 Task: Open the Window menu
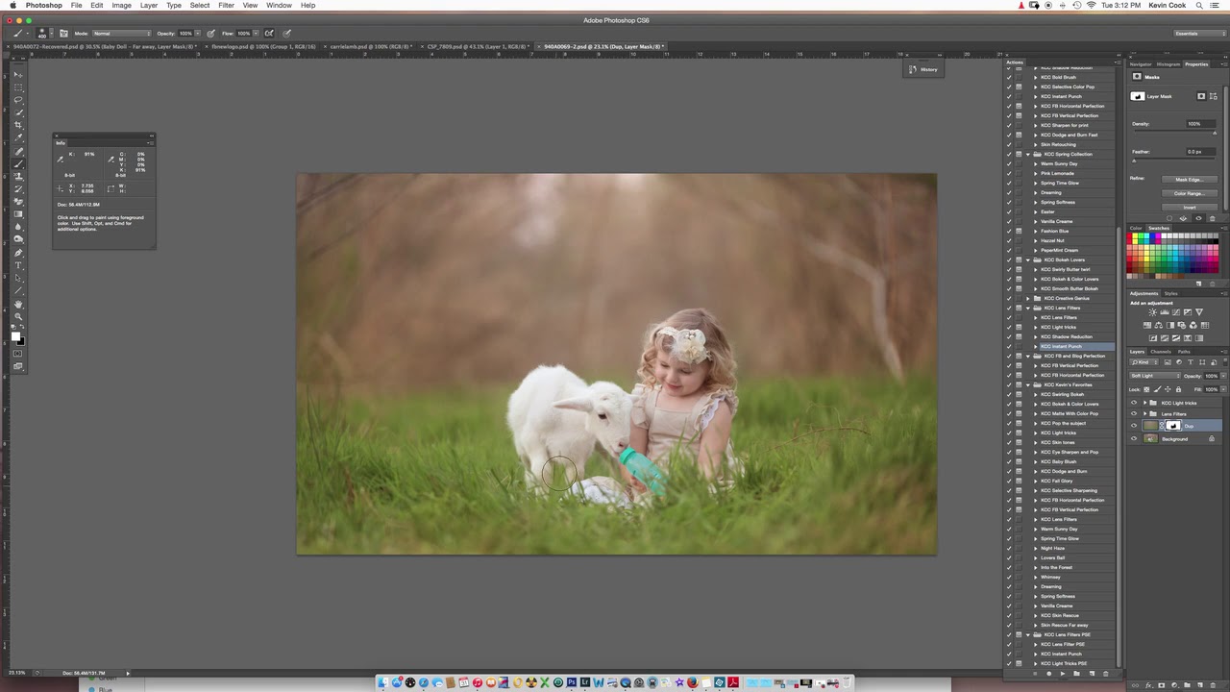tap(280, 6)
